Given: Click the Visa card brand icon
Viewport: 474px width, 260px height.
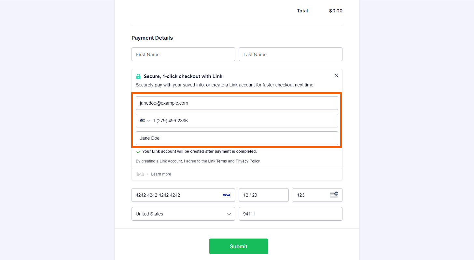Looking at the screenshot, I should [x=226, y=195].
